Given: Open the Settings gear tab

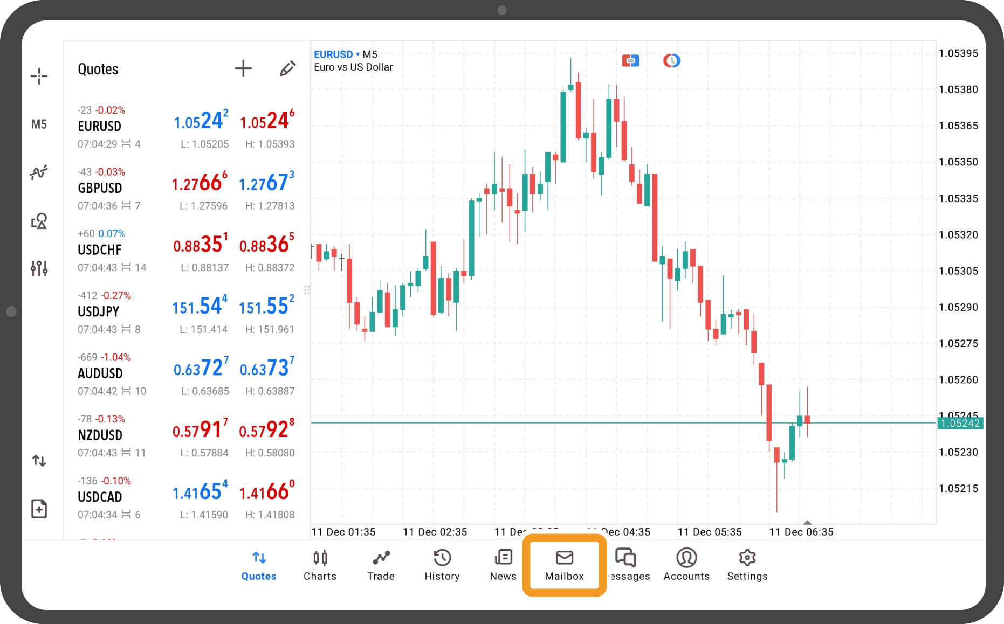Looking at the screenshot, I should coord(747,565).
